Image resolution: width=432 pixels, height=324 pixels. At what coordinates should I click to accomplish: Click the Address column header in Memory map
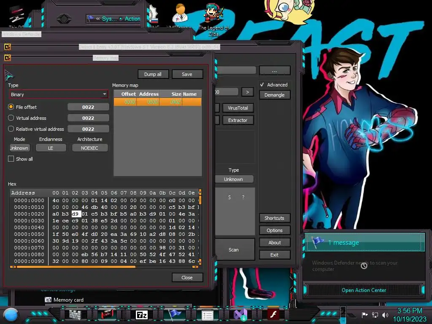click(148, 94)
